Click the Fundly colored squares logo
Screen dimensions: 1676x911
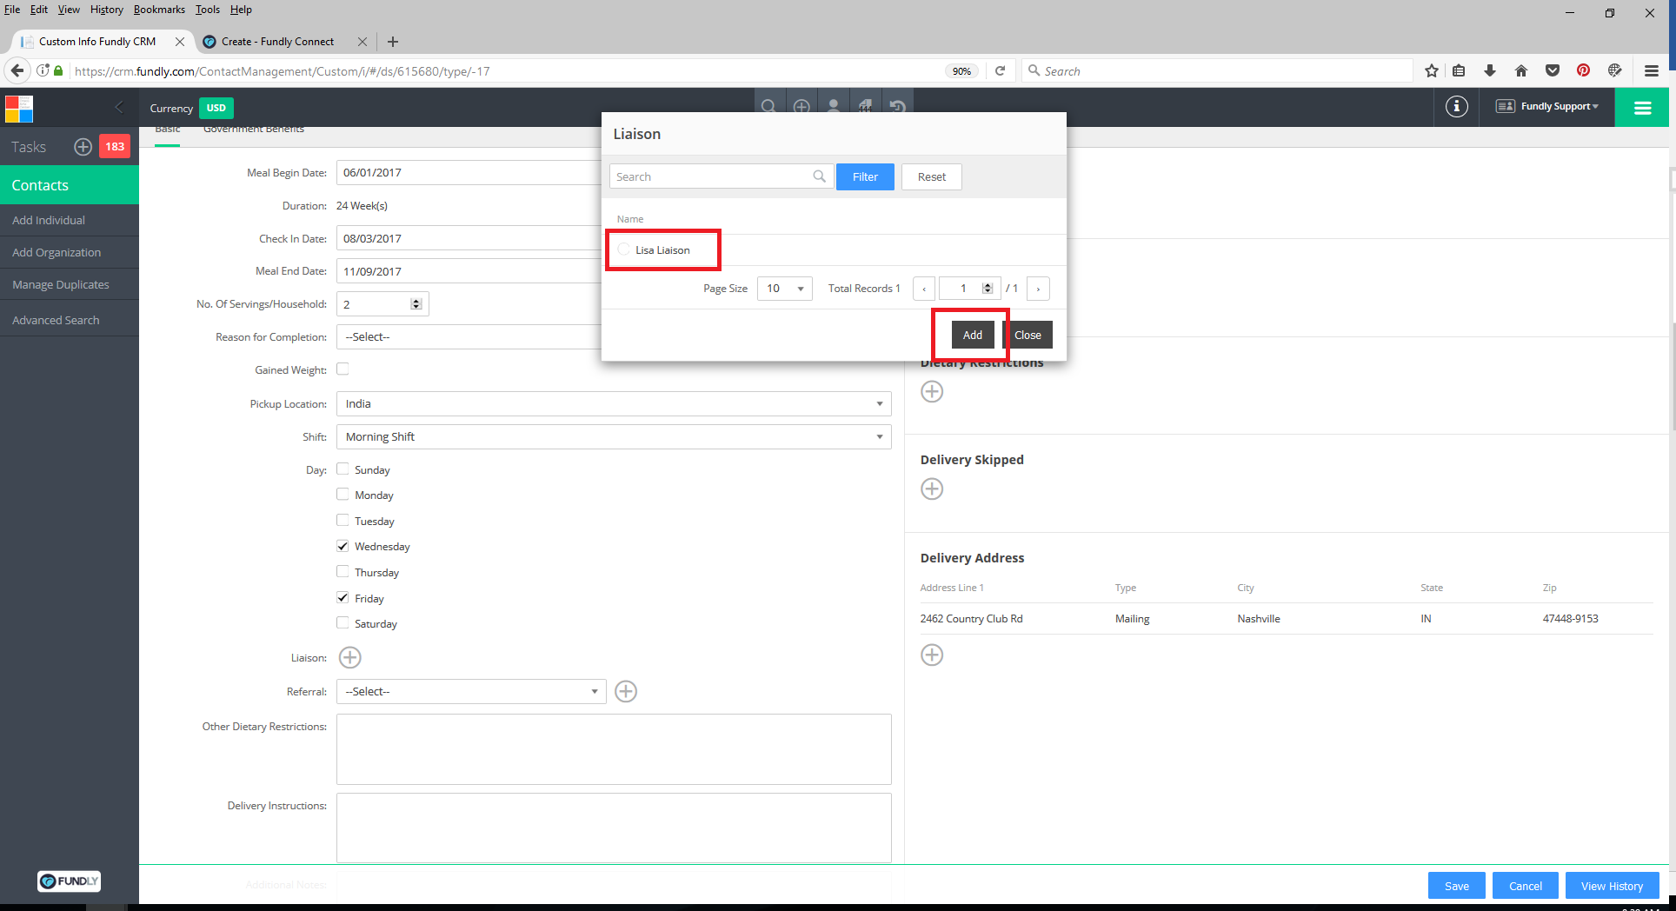[19, 109]
